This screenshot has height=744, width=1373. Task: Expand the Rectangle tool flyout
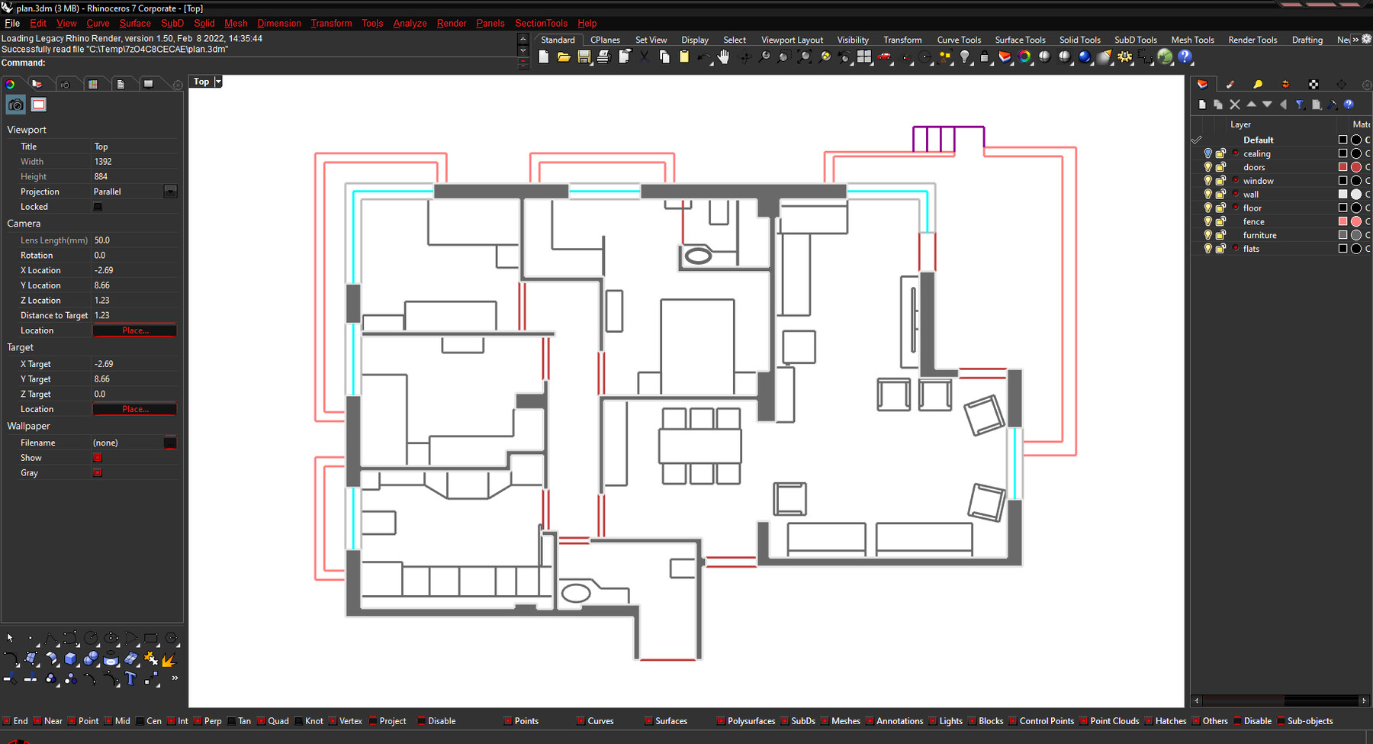pyautogui.click(x=158, y=646)
